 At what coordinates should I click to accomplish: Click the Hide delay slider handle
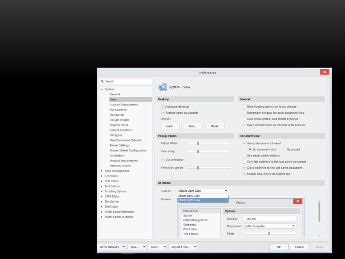click(x=198, y=151)
